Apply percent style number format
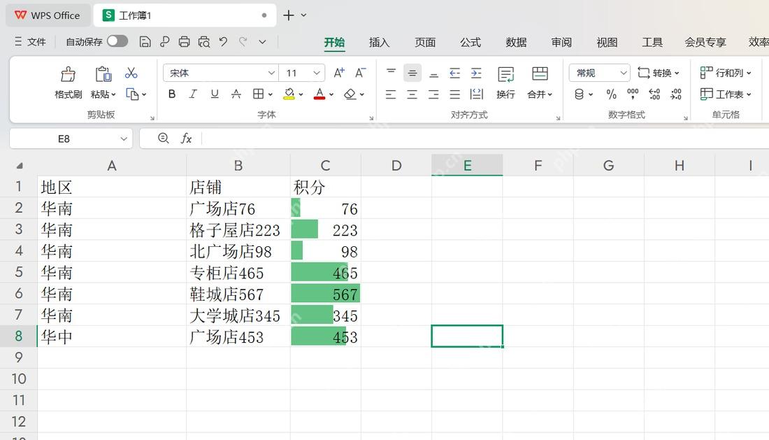The width and height of the screenshot is (769, 440). click(x=611, y=94)
